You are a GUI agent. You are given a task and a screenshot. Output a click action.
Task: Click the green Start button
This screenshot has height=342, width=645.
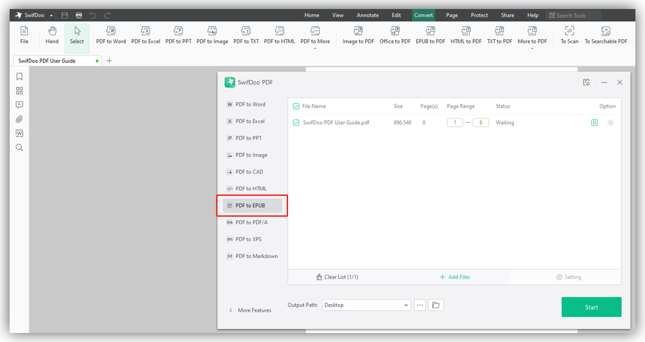pyautogui.click(x=591, y=307)
